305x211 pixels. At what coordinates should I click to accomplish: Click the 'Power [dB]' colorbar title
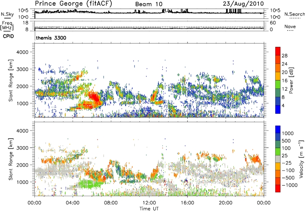click(x=291, y=80)
